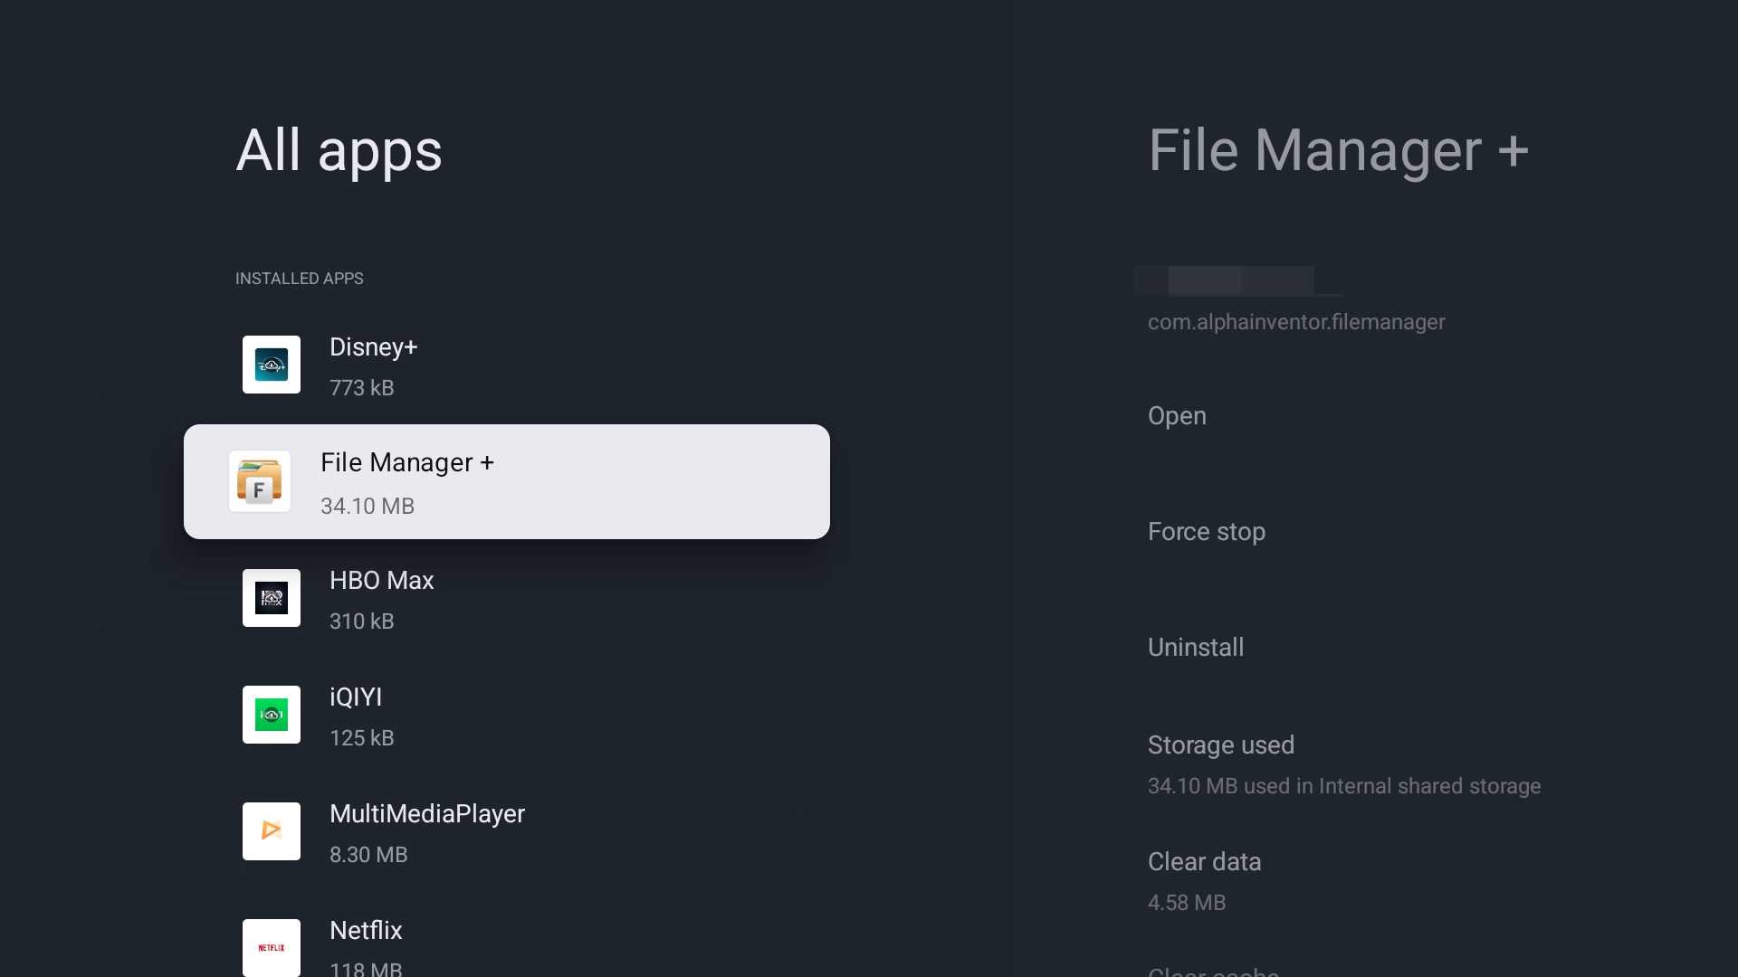Click the All apps page title
This screenshot has height=977, width=1738.
tap(339, 150)
